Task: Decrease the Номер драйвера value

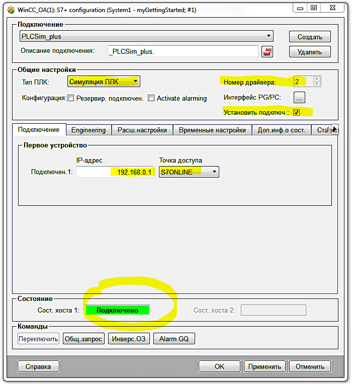Action: (316, 84)
